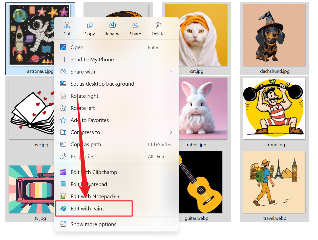The width and height of the screenshot is (318, 240).
Task: Click the Share icon at menu top
Action: coord(135,25)
